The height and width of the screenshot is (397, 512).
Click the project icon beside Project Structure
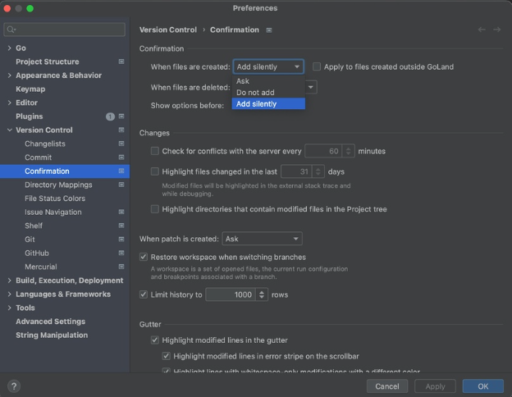tap(121, 62)
